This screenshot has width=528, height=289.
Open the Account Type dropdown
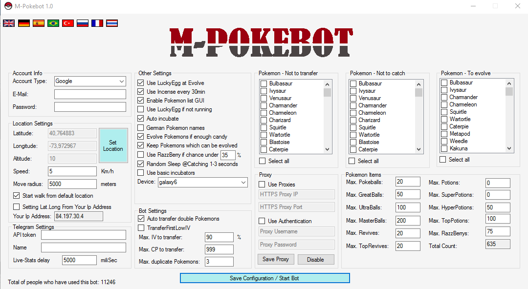(x=90, y=81)
